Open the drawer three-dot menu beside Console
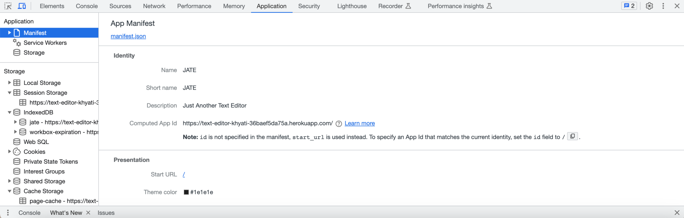Screen dimensions: 684x218 pyautogui.click(x=8, y=213)
